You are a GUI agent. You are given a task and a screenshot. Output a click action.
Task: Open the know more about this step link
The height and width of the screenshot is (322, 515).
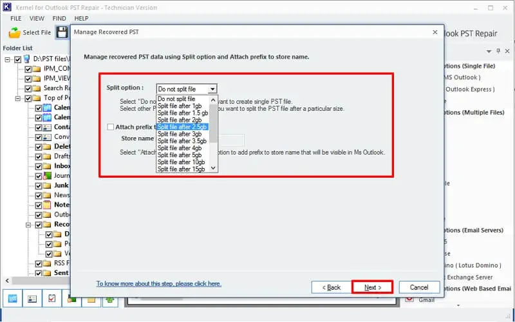pos(158,283)
